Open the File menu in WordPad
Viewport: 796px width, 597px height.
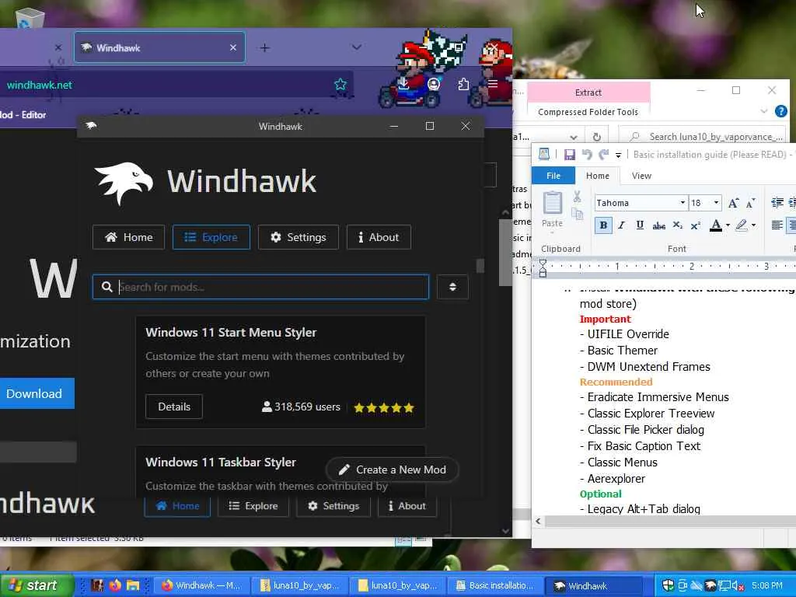pyautogui.click(x=553, y=176)
